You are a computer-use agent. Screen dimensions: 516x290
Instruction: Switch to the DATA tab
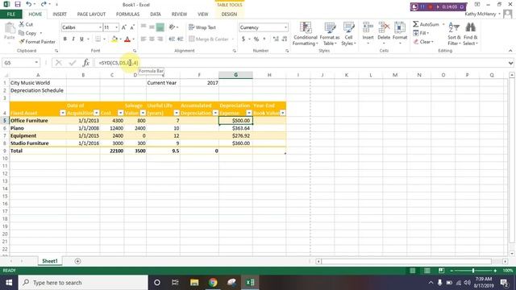coord(156,14)
